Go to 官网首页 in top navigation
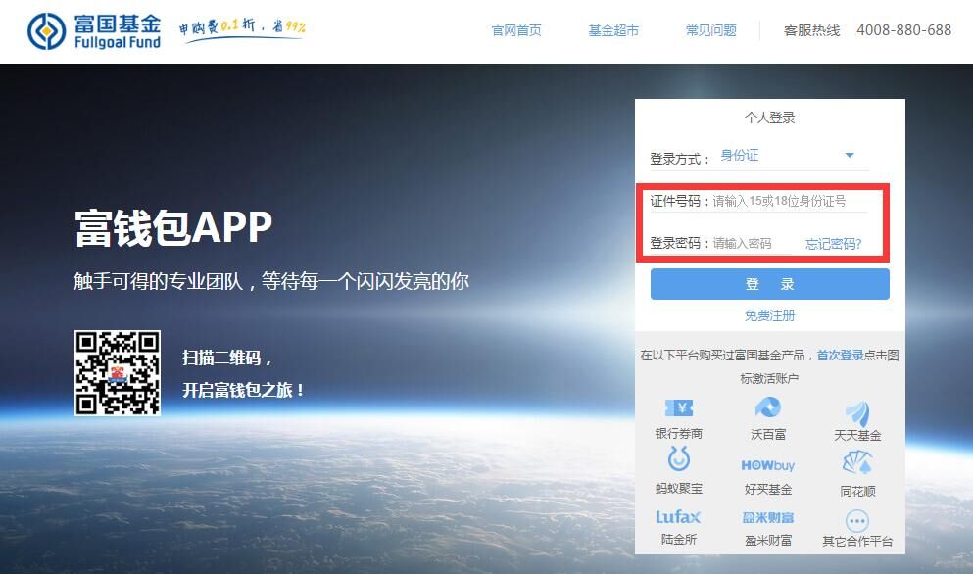The image size is (973, 574). tap(516, 30)
